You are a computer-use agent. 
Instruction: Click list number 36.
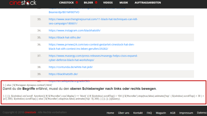39,45
